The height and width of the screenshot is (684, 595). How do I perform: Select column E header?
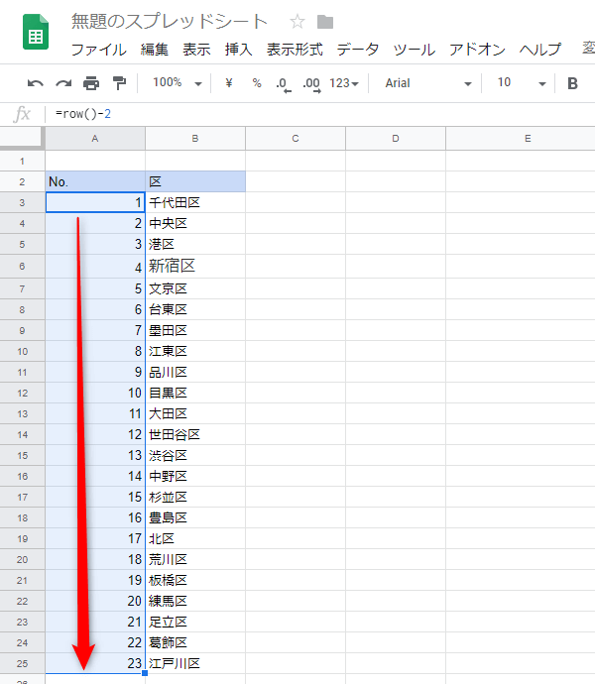click(x=521, y=139)
